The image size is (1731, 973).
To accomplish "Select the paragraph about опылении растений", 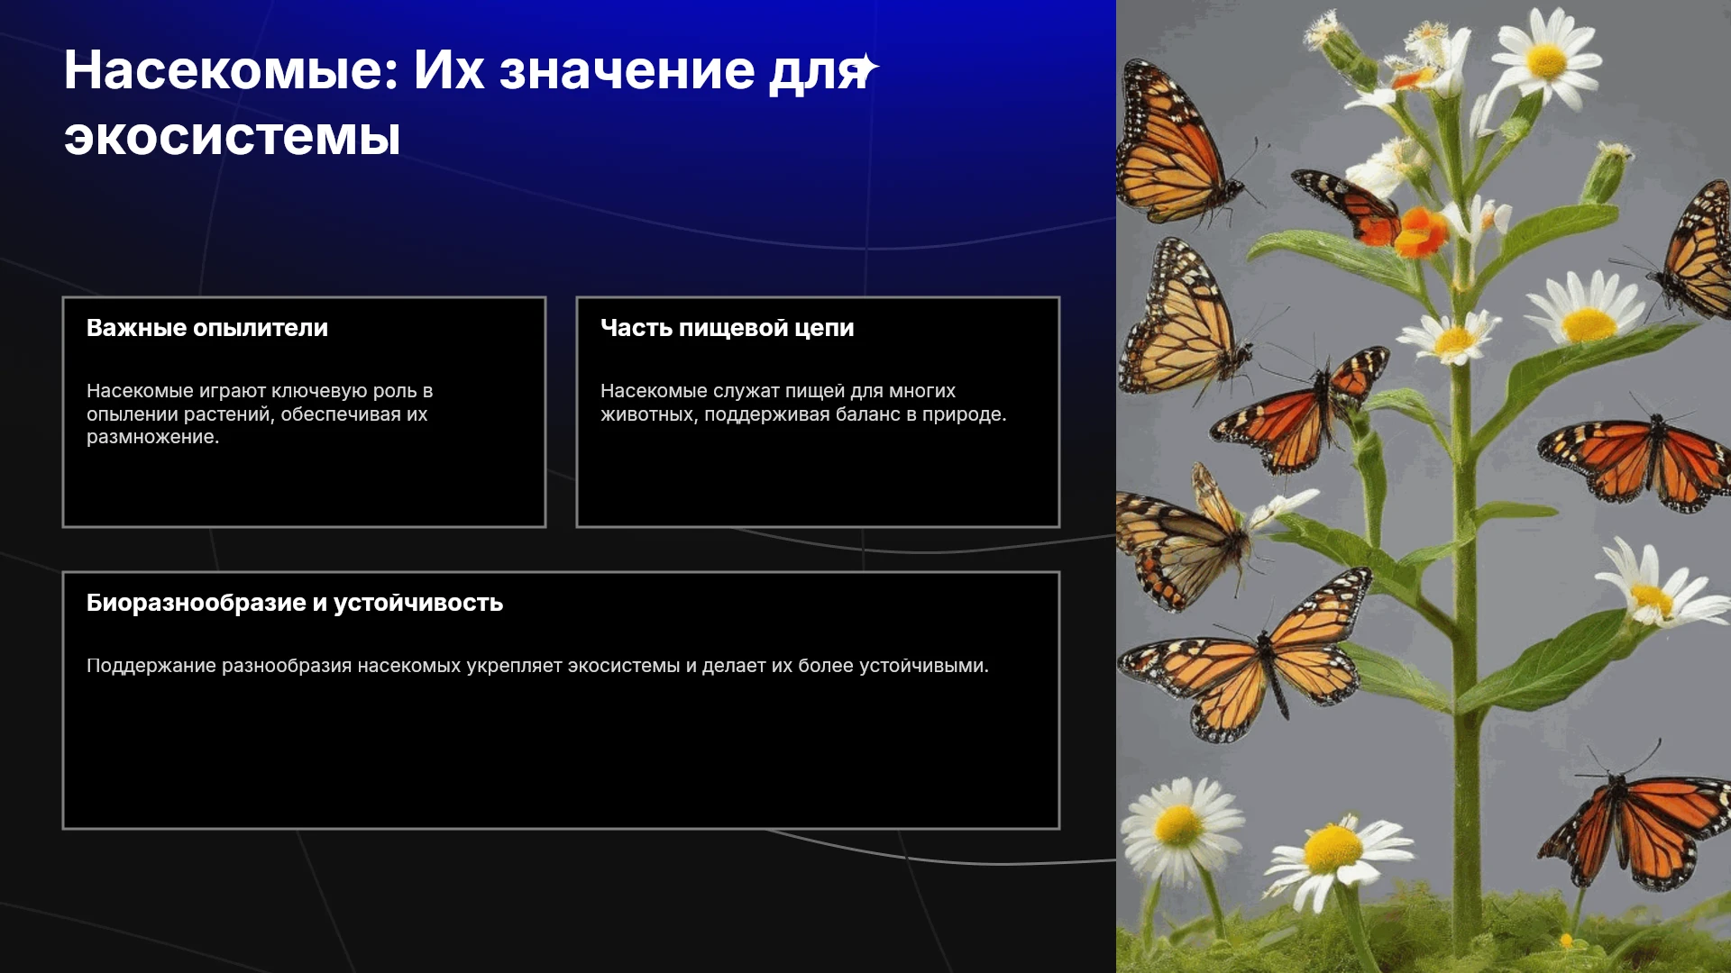I will [260, 414].
